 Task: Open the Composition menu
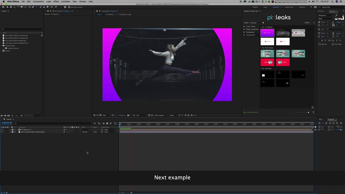click(x=38, y=2)
